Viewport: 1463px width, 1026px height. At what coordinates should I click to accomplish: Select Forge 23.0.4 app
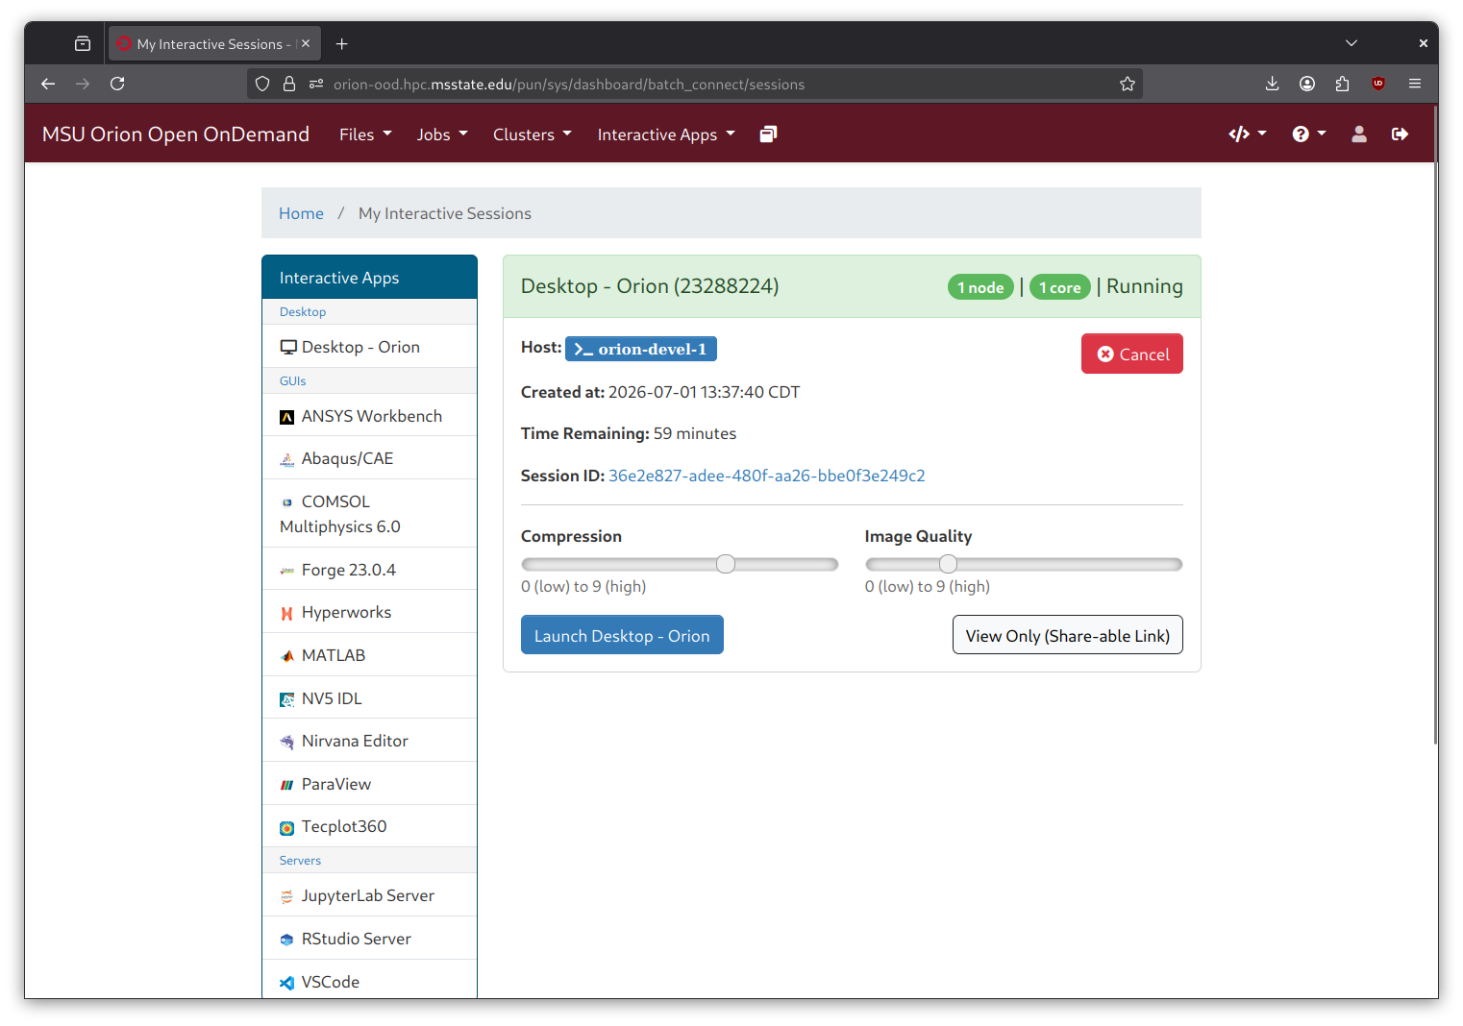pos(369,570)
